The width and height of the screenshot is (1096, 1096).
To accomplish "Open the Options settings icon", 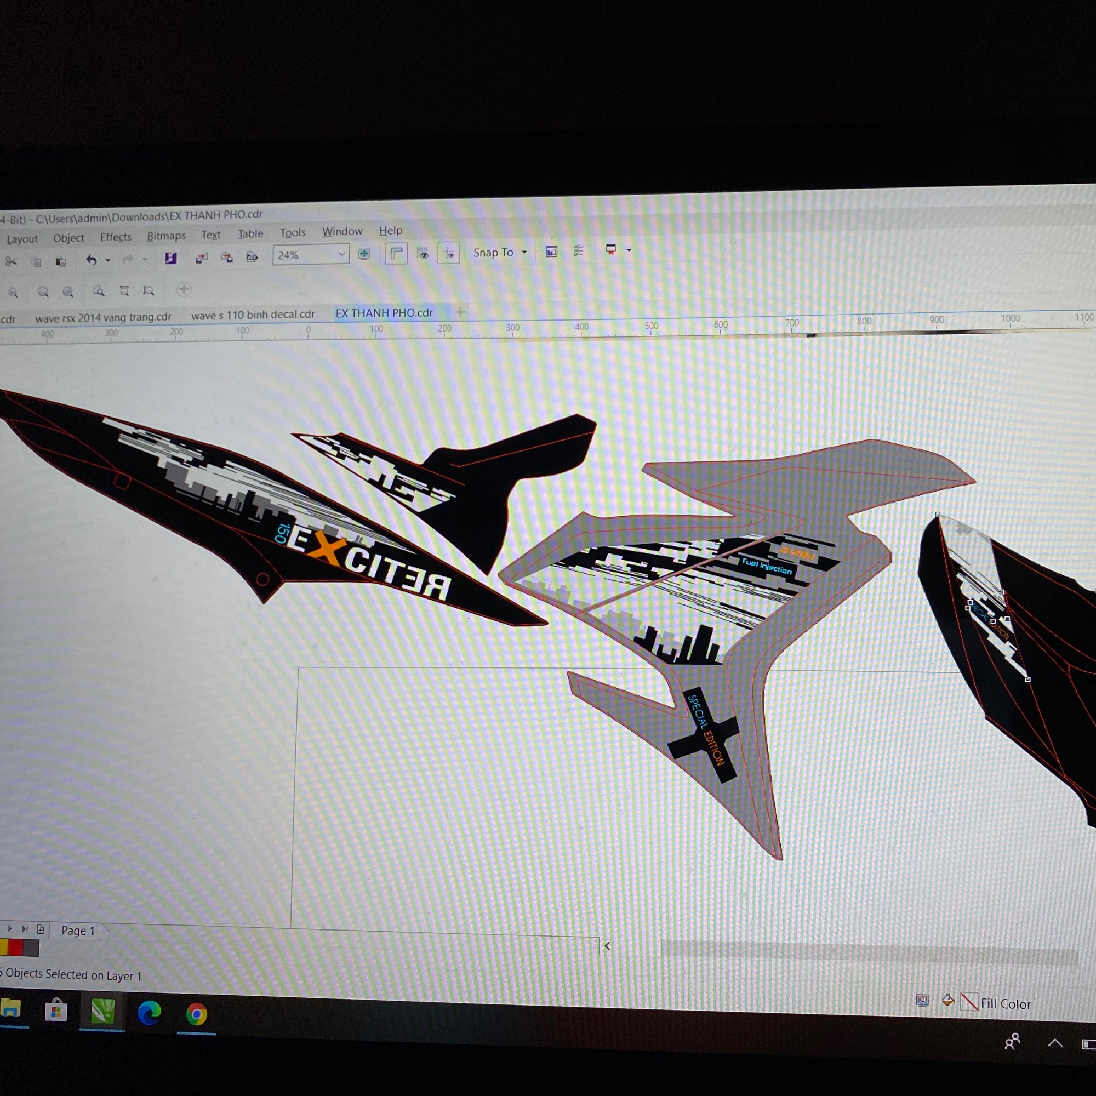I will pos(578,250).
